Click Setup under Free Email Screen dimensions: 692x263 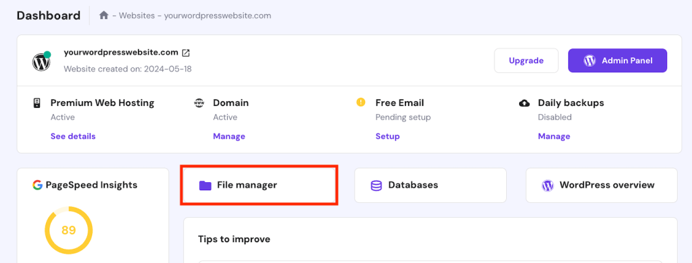[x=387, y=136]
